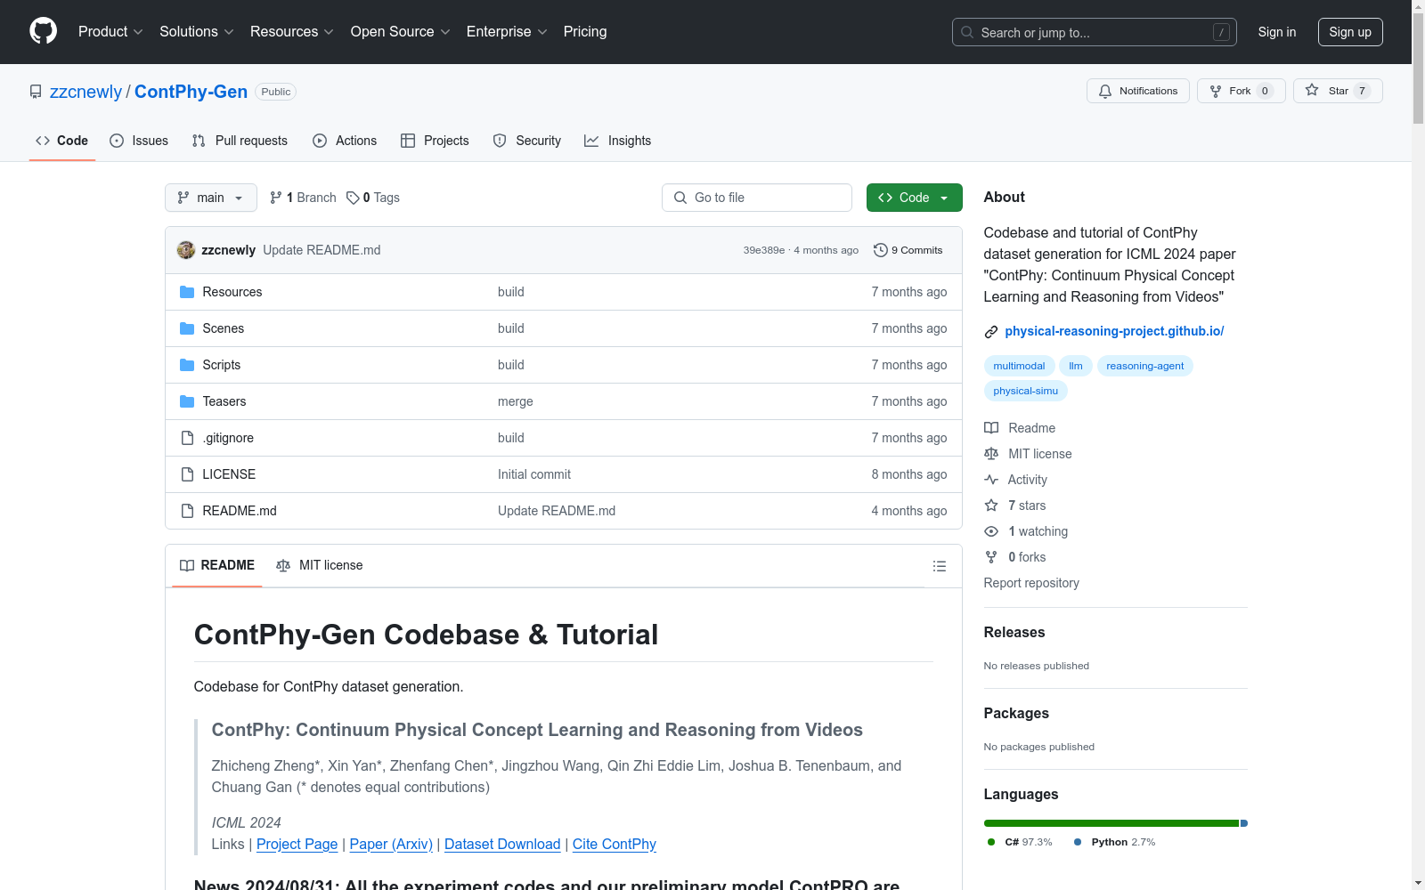The width and height of the screenshot is (1425, 890).
Task: Click the tag icon beside 0 Tags
Action: pyautogui.click(x=353, y=198)
